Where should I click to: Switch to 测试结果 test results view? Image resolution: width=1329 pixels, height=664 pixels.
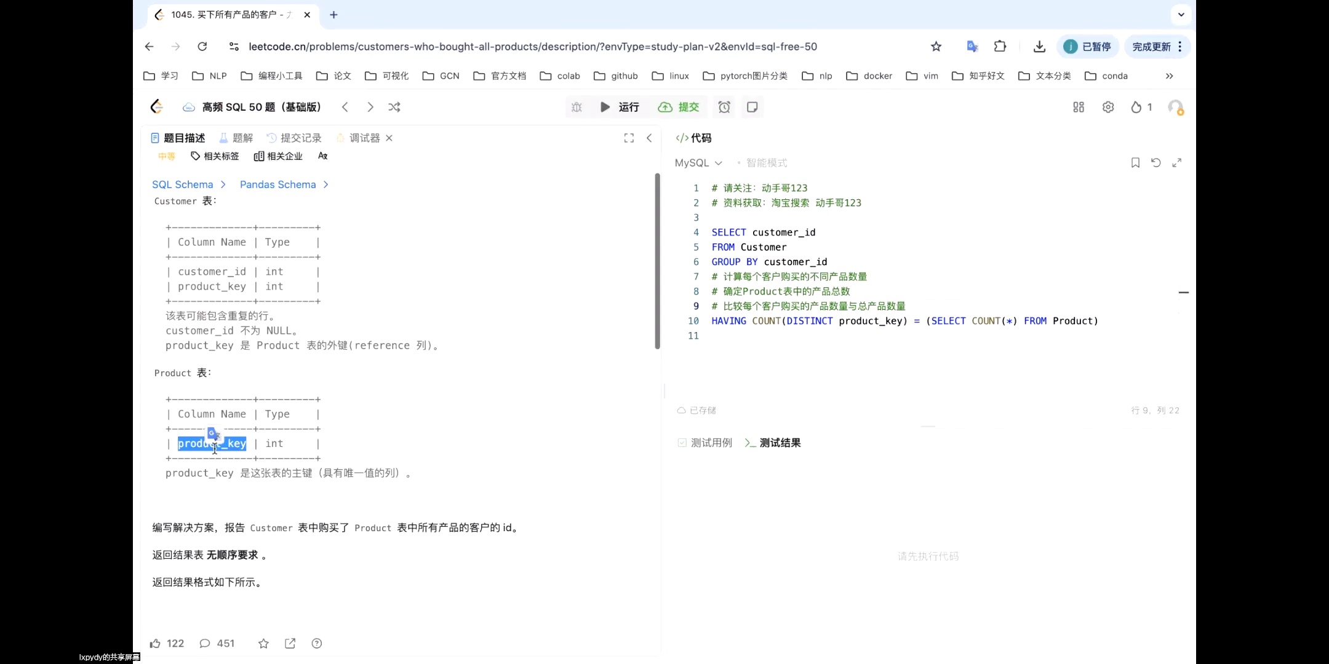coord(778,442)
